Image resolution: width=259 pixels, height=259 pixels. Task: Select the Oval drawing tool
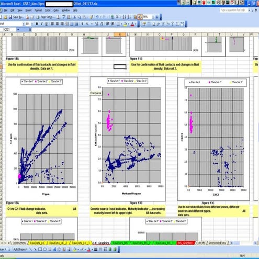(45, 250)
